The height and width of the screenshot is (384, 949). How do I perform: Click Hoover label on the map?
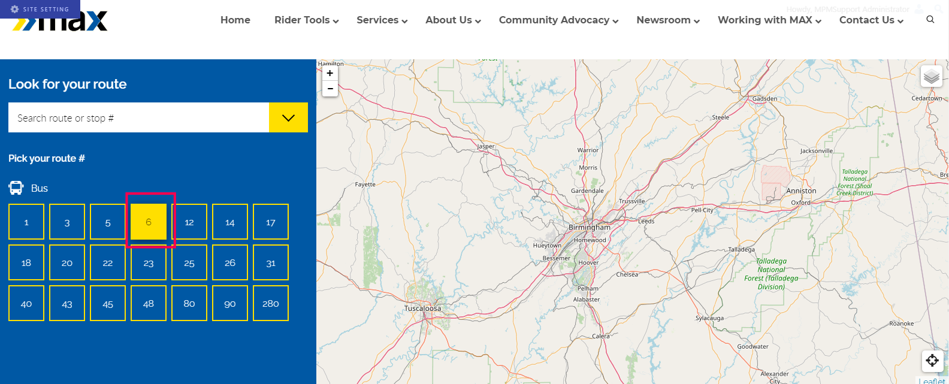pos(588,263)
